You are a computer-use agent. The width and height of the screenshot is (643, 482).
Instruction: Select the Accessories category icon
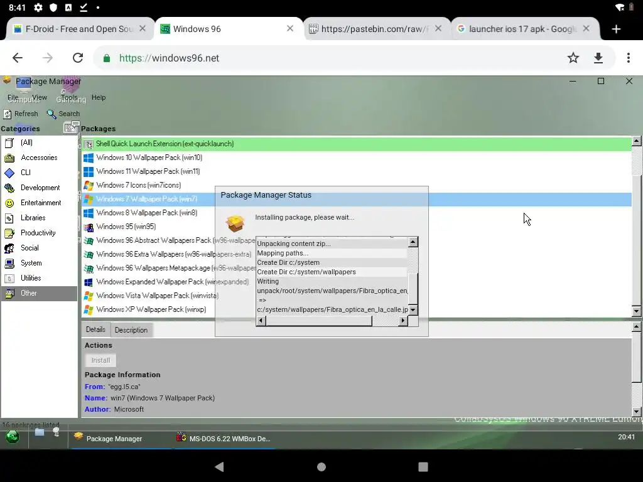coord(9,158)
